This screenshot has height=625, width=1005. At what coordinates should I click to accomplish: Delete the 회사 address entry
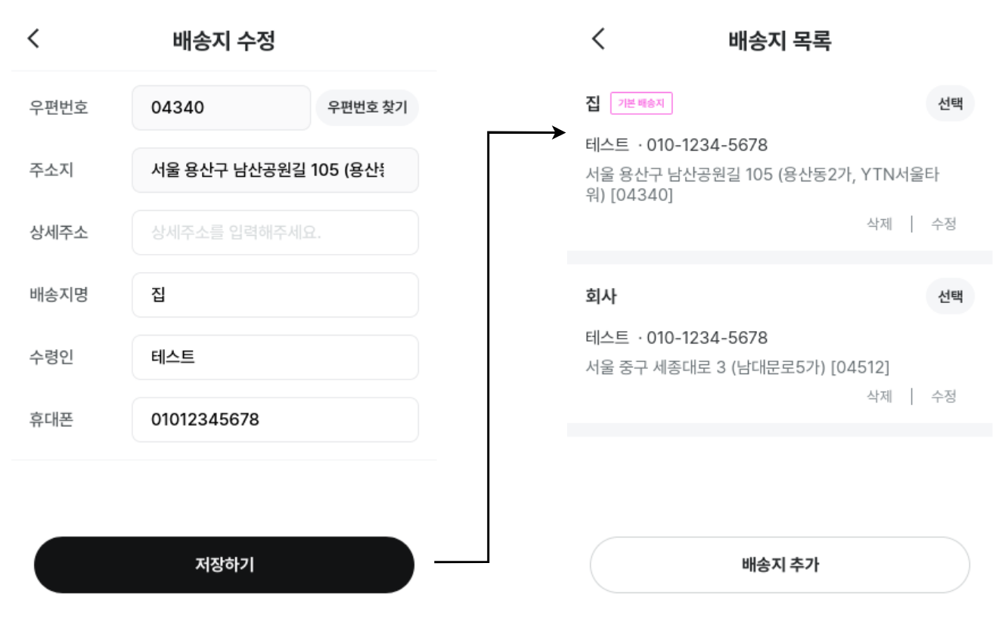(x=879, y=396)
